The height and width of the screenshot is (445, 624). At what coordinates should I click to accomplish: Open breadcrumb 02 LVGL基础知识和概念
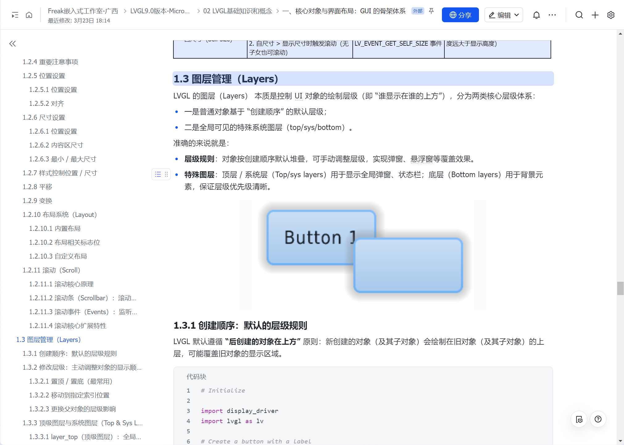(237, 11)
